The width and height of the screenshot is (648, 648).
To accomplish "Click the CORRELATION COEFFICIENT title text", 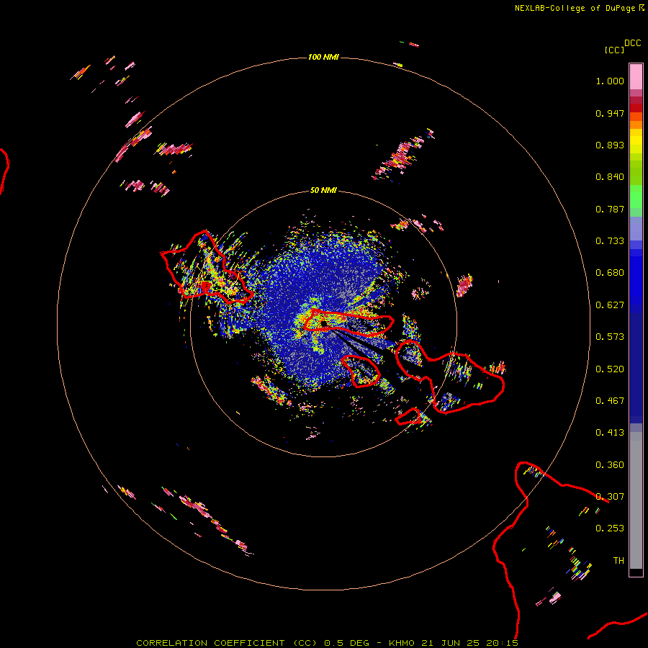I will coord(210,643).
